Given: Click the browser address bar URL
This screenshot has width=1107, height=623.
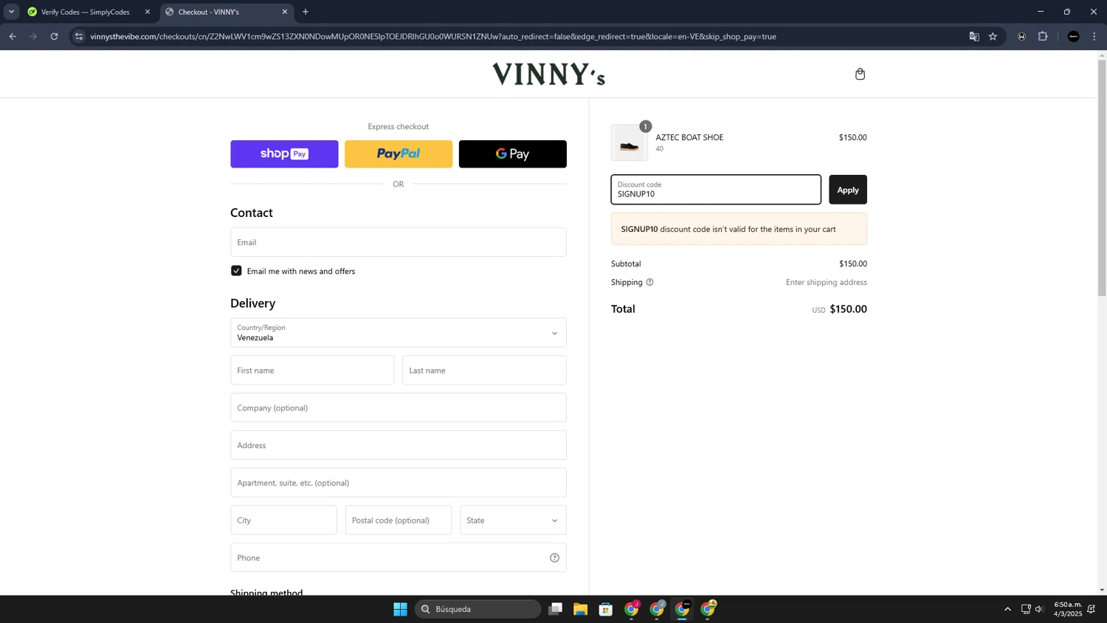Looking at the screenshot, I should tap(433, 36).
